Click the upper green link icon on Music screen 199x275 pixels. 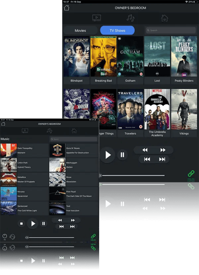[93, 236]
